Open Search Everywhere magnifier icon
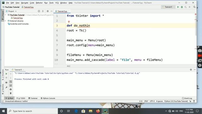 pos(194,7)
